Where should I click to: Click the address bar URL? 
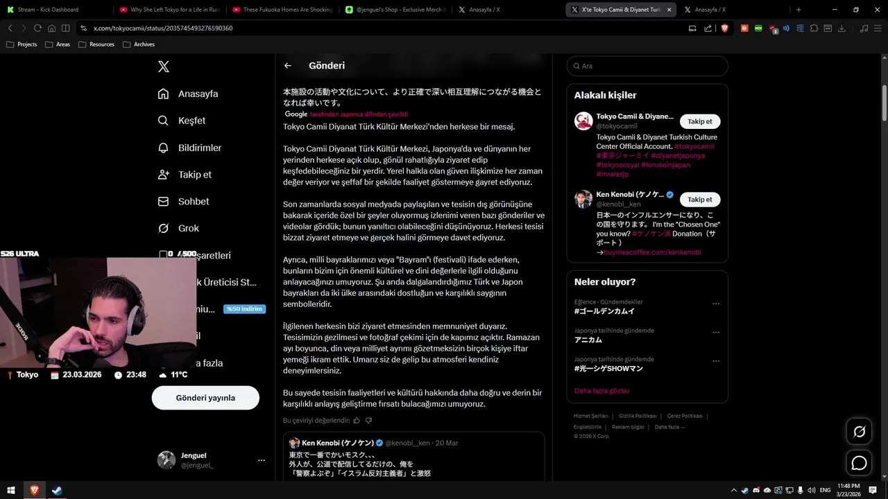point(163,28)
